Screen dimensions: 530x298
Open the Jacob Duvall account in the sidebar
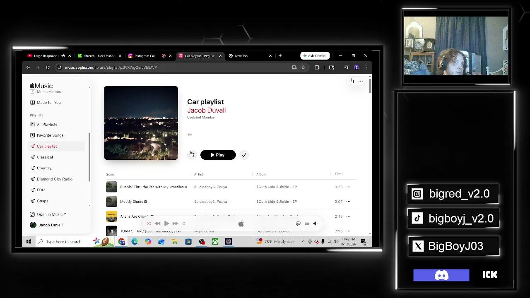(46, 225)
